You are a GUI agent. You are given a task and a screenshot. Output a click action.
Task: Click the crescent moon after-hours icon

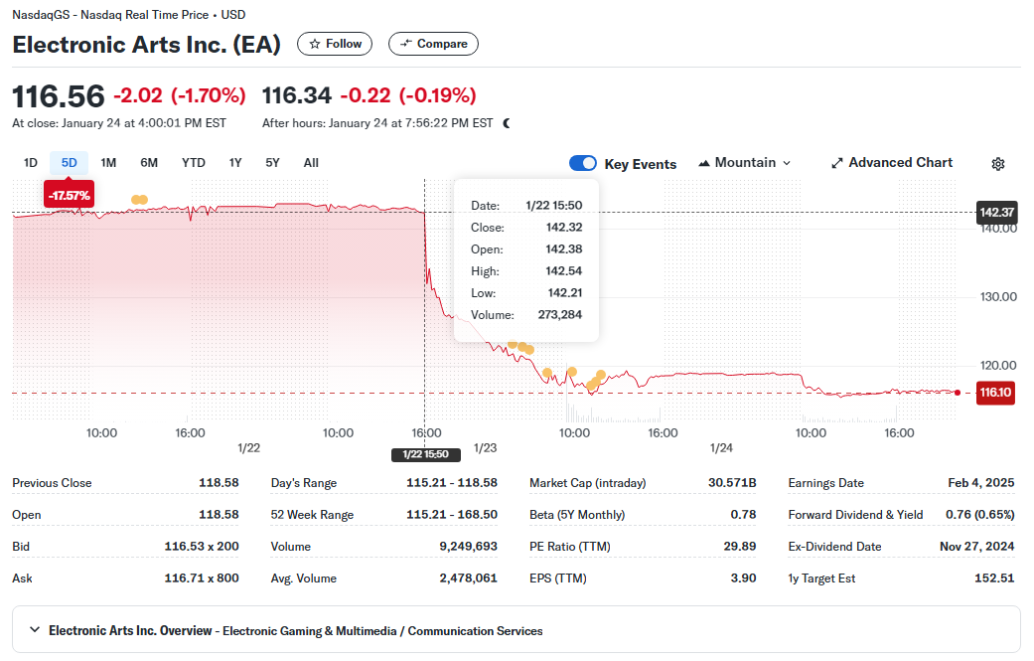click(505, 122)
